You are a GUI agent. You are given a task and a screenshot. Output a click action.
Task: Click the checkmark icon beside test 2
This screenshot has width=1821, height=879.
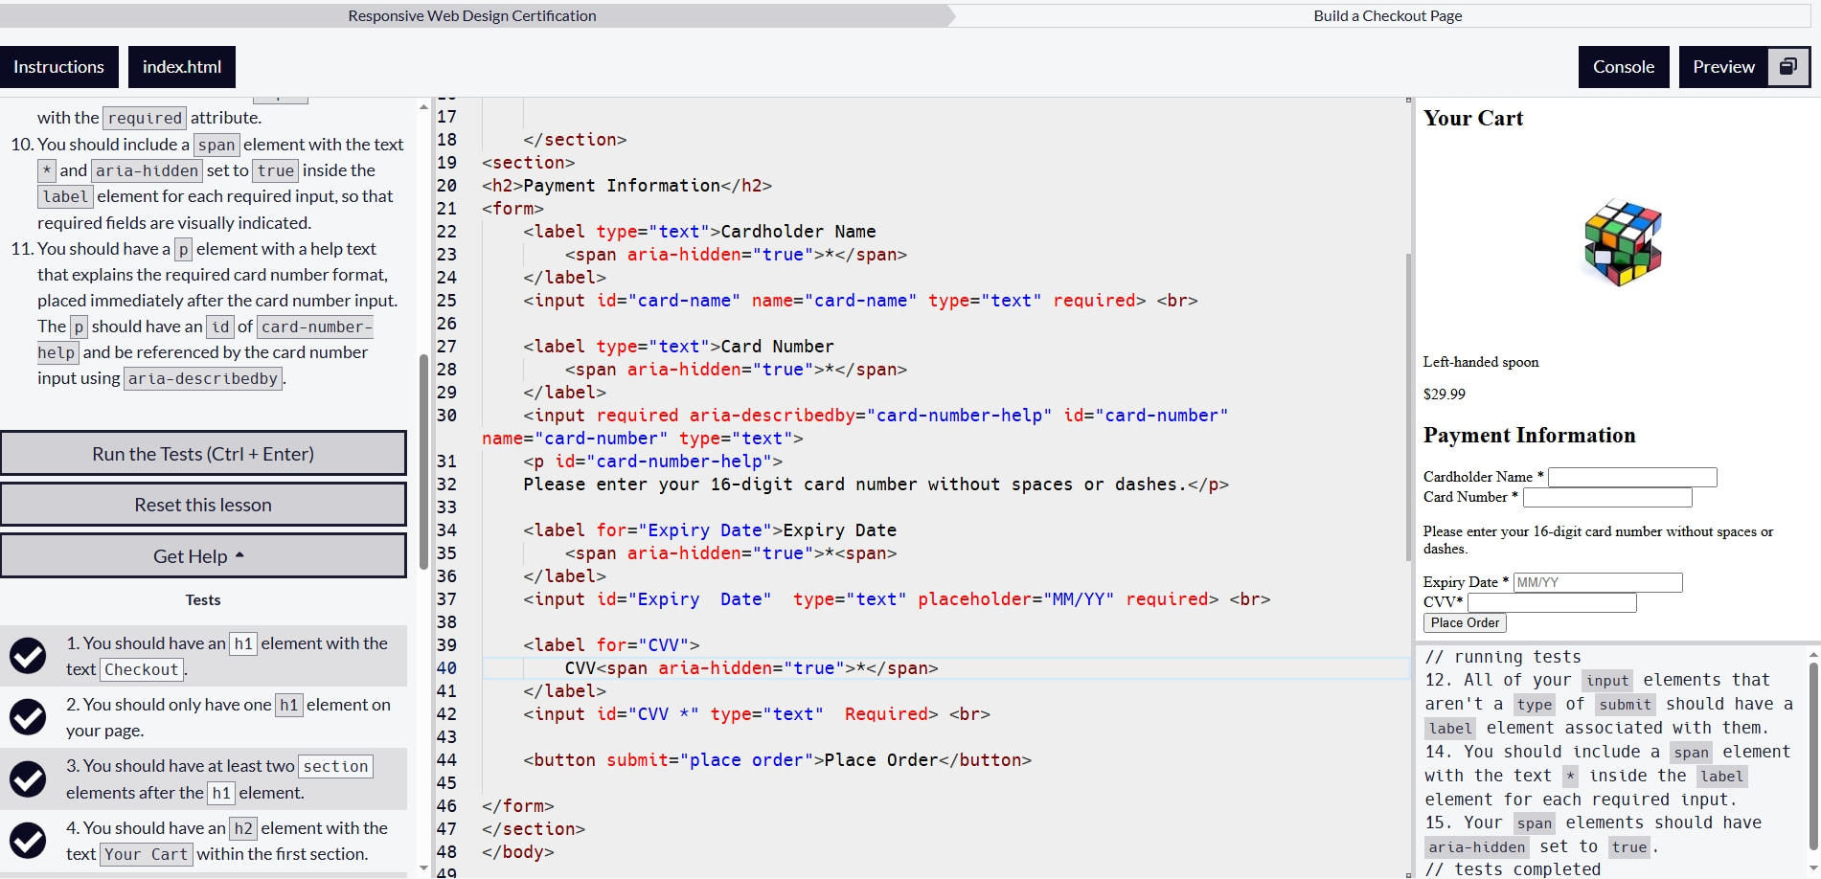point(28,716)
